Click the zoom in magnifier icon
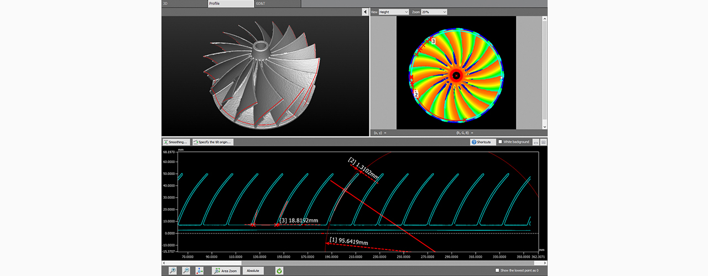The height and width of the screenshot is (276, 708). point(173,270)
